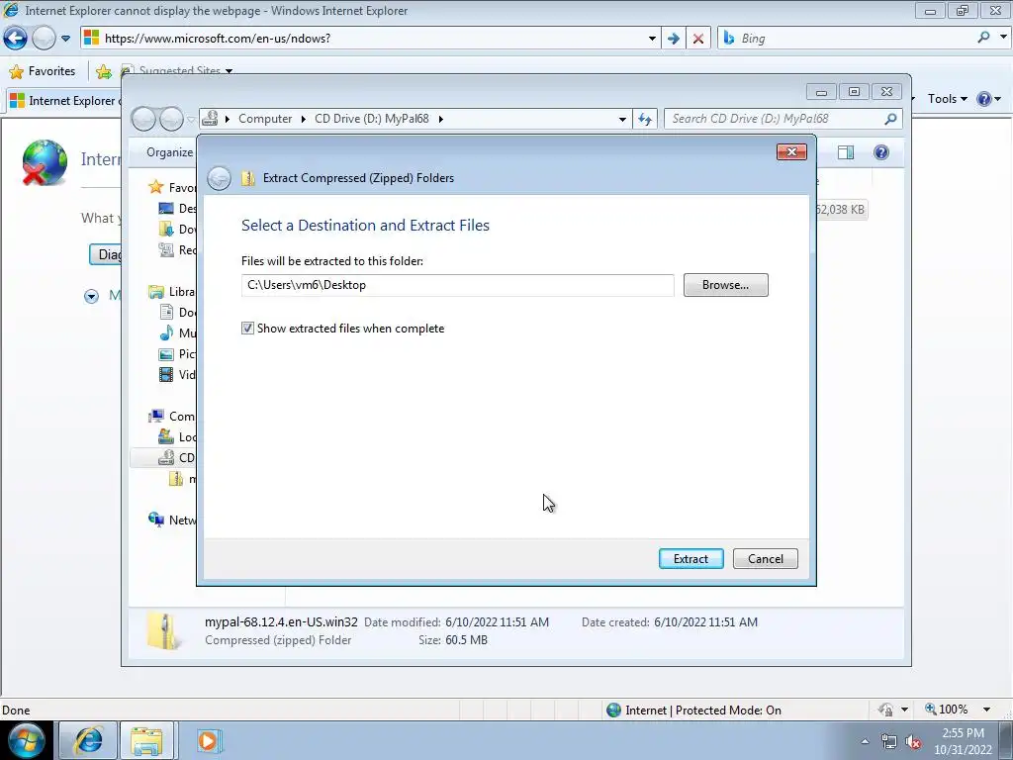Open Music library icon in sidebar
Viewport: 1013px width, 760px height.
pyautogui.click(x=166, y=332)
